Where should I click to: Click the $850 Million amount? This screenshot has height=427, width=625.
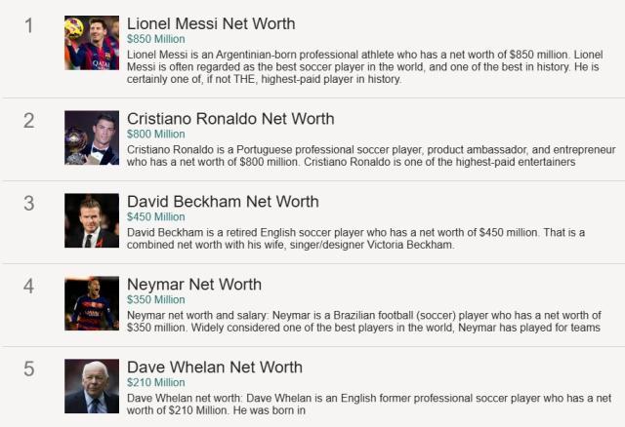coord(155,40)
